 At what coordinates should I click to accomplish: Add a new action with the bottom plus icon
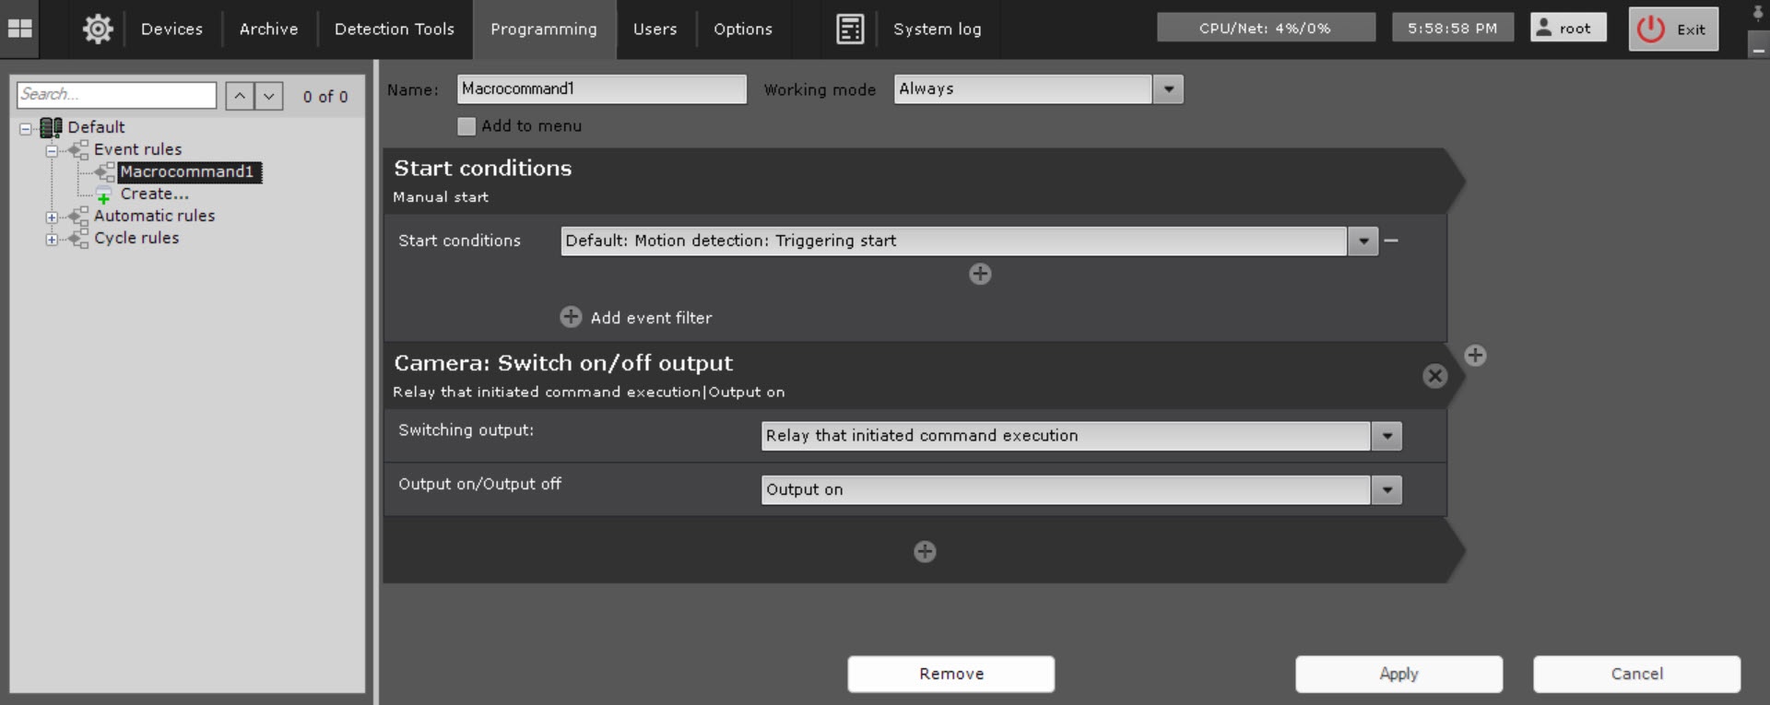(925, 551)
